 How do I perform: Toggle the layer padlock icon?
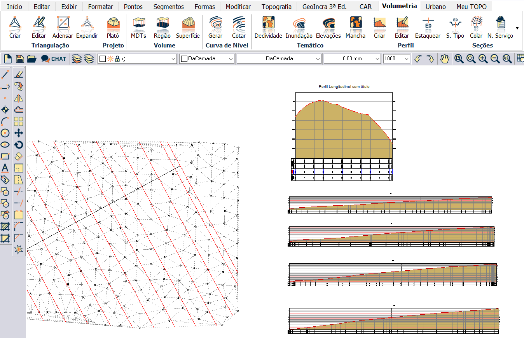pos(117,59)
